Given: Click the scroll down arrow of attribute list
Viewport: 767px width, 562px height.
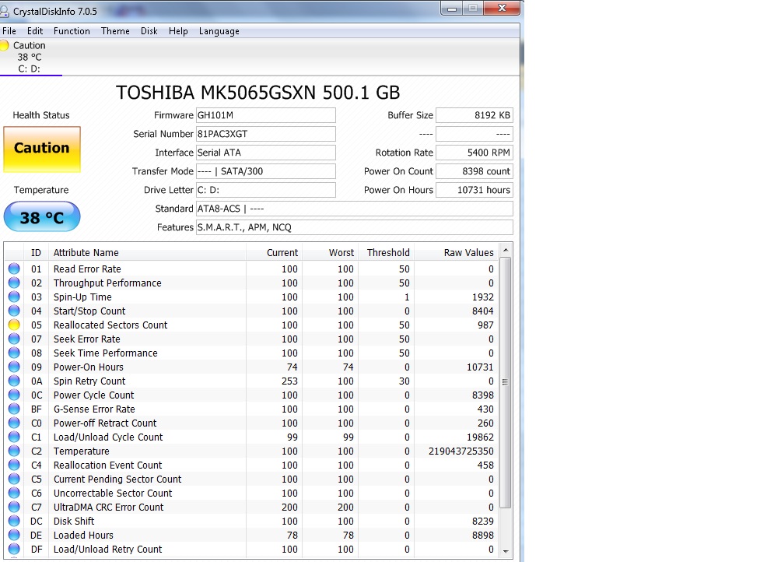Looking at the screenshot, I should pyautogui.click(x=506, y=551).
